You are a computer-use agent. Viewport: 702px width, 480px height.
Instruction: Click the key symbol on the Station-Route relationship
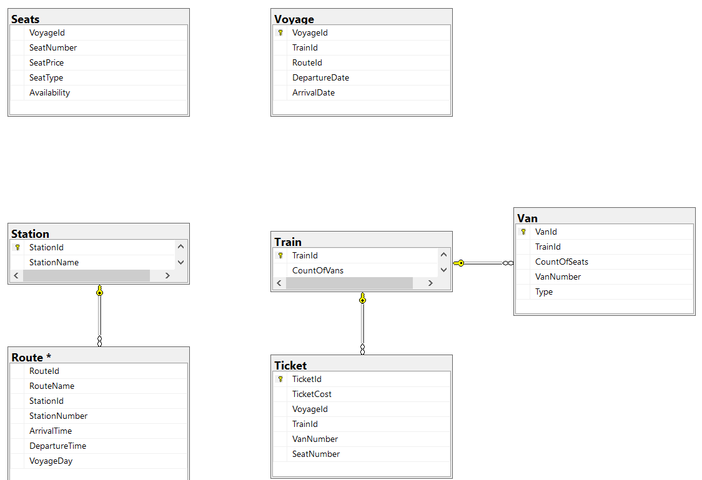pyautogui.click(x=99, y=290)
